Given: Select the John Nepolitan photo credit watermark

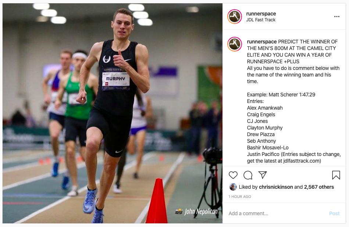Looking at the screenshot, I should [x=196, y=212].
